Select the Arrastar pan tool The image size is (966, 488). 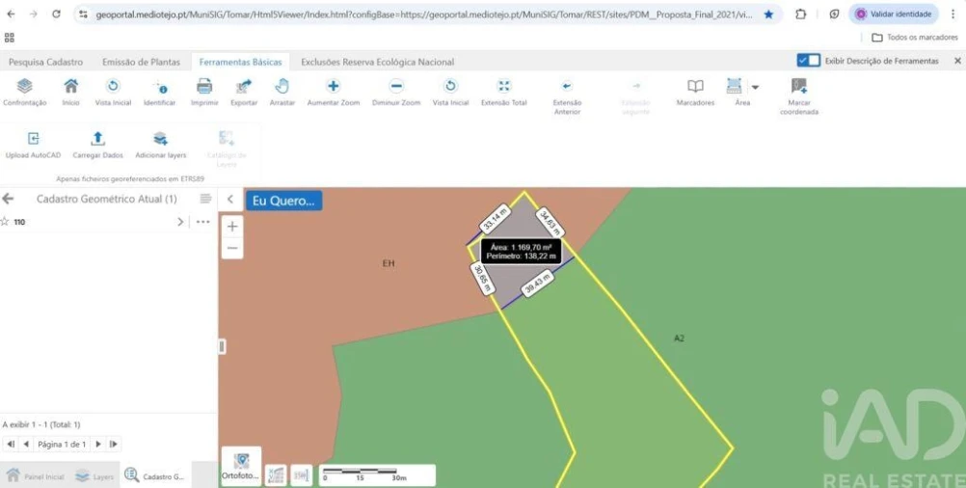pyautogui.click(x=282, y=93)
